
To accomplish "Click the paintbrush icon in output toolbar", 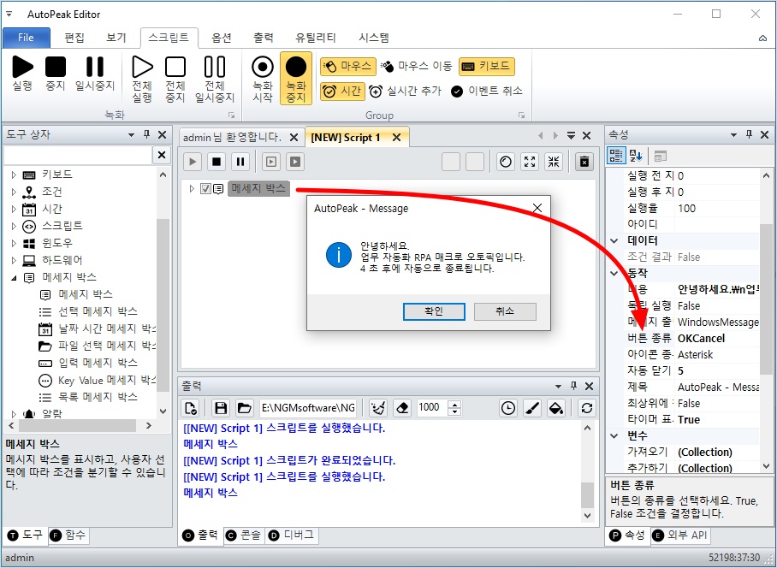I will click(x=532, y=408).
